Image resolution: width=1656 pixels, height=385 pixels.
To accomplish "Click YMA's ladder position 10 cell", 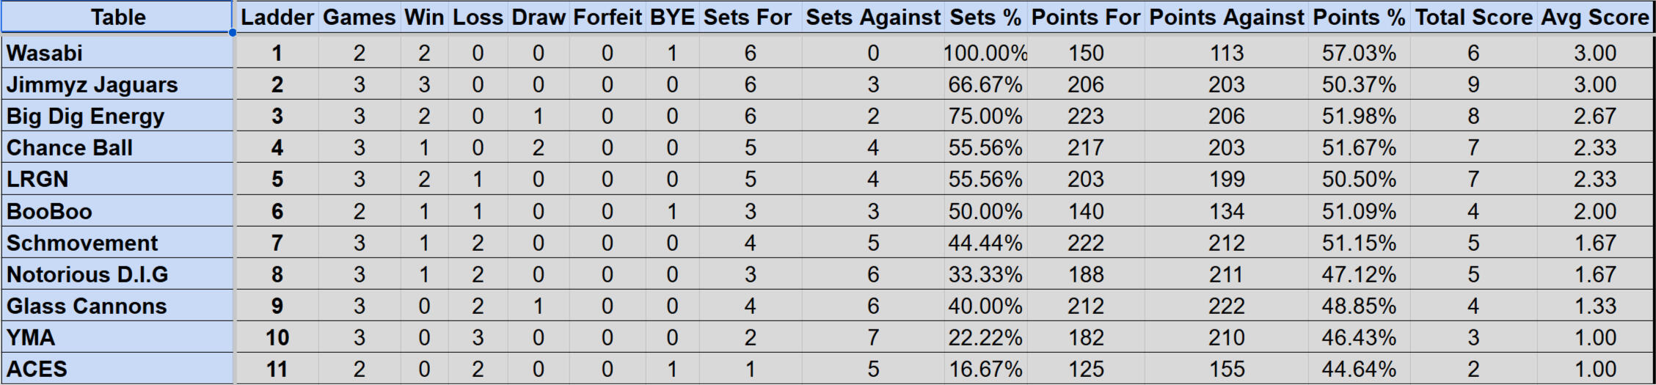I will tap(277, 337).
